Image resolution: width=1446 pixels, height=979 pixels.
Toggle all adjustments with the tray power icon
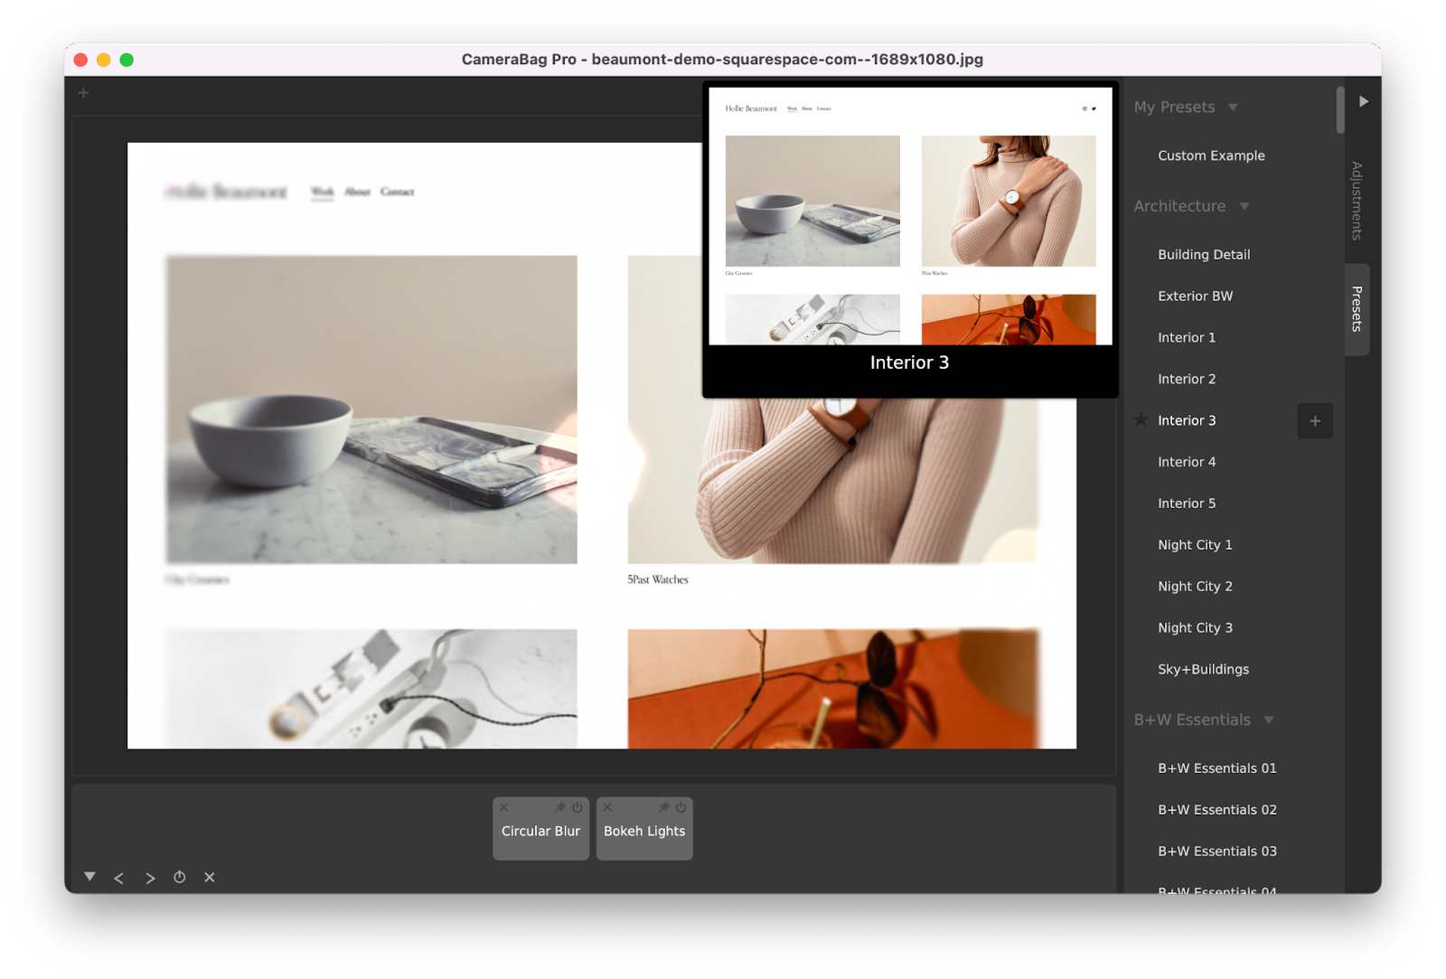[x=180, y=877]
